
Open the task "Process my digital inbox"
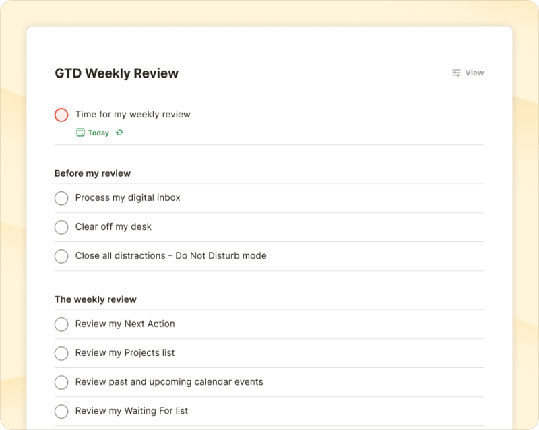tap(128, 198)
